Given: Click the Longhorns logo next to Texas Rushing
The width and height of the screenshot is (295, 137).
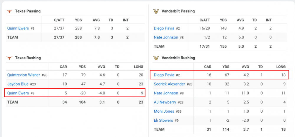Looking at the screenshot, I should point(9,58).
